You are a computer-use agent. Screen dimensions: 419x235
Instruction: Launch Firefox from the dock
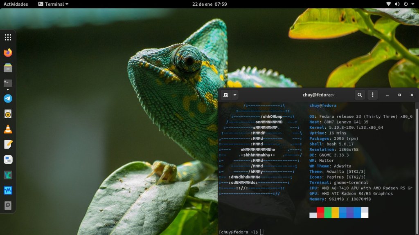click(x=8, y=53)
